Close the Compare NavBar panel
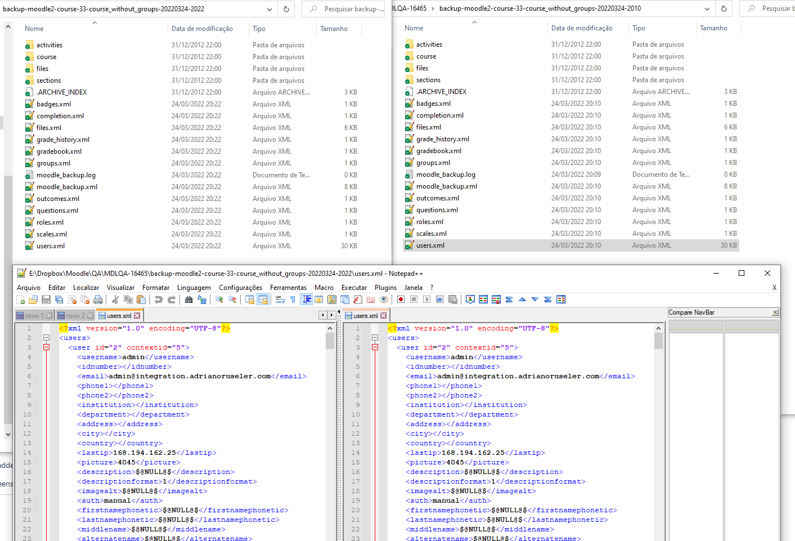Image resolution: width=795 pixels, height=541 pixels. pos(775,312)
